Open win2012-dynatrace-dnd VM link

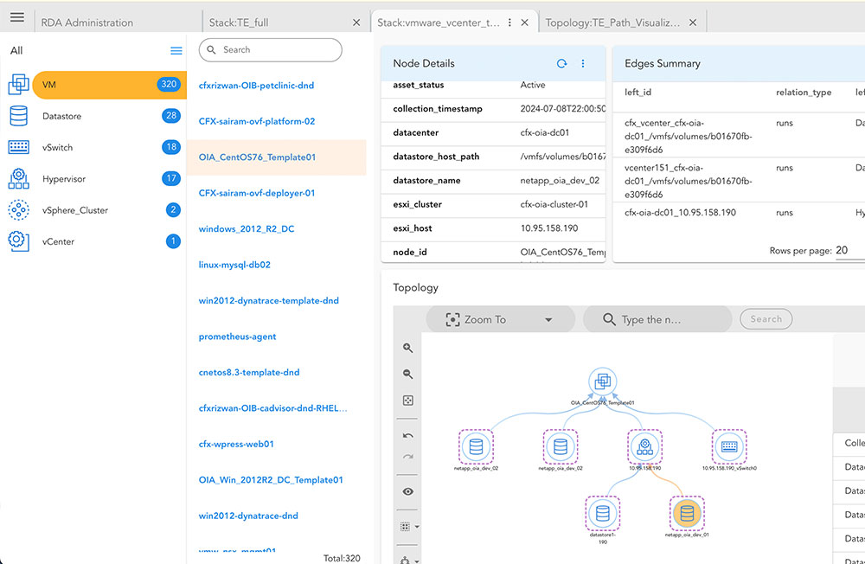tap(248, 516)
